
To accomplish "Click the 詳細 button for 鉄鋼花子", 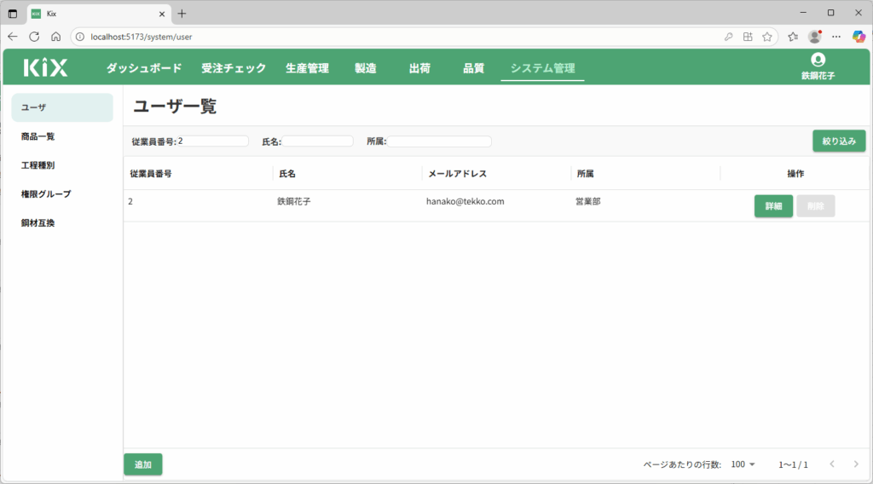I will coord(773,206).
